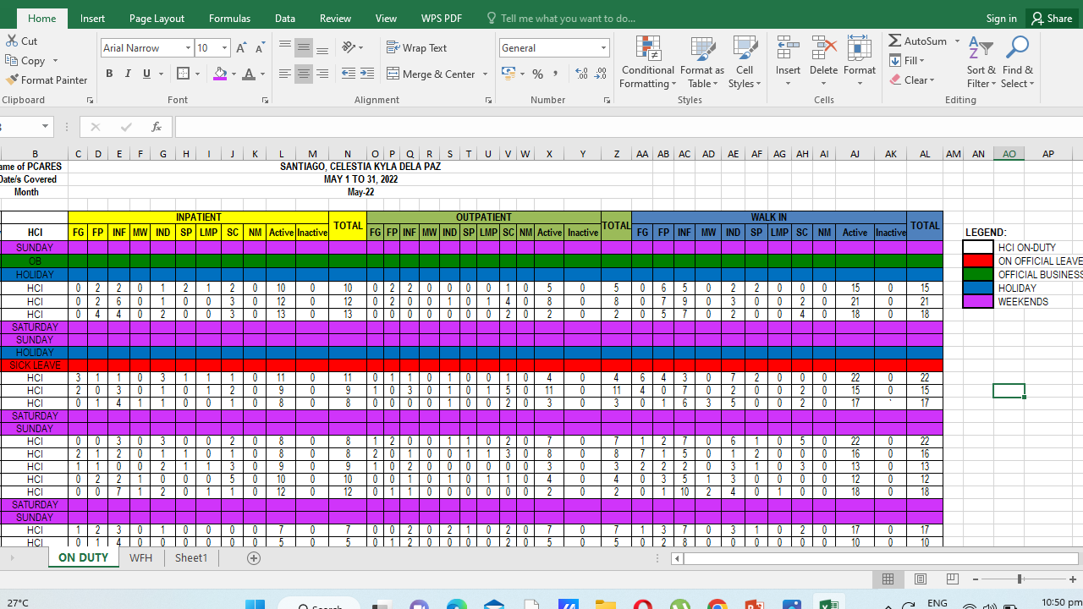Add a new sheet with plus icon
The width and height of the screenshot is (1083, 609).
click(254, 558)
